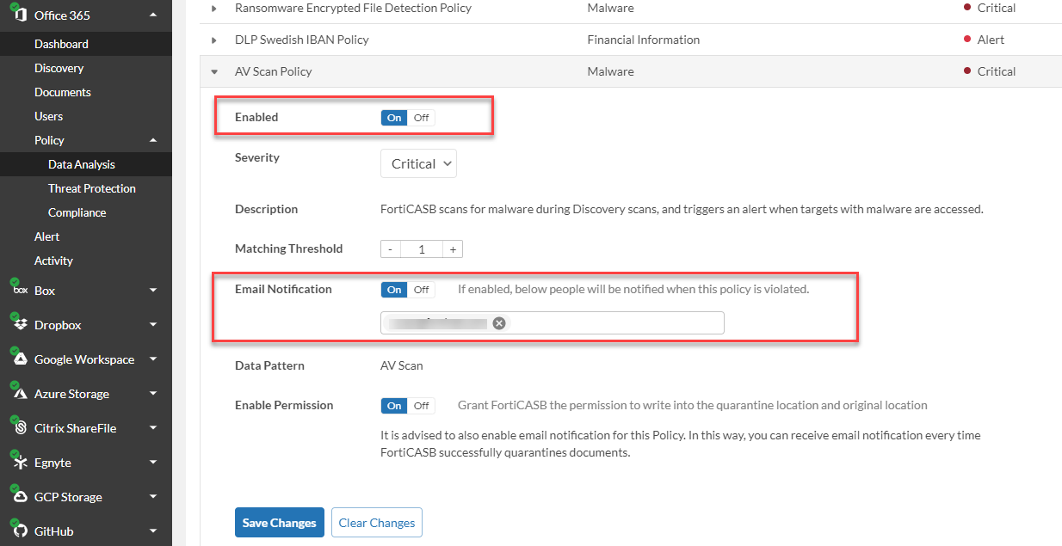The width and height of the screenshot is (1062, 546).
Task: Click the Clear Changes button
Action: [376, 523]
